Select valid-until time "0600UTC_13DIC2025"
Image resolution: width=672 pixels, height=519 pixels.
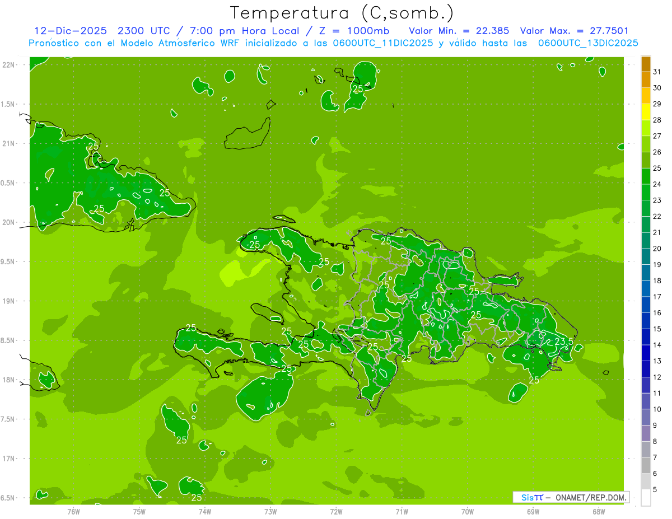[588, 43]
